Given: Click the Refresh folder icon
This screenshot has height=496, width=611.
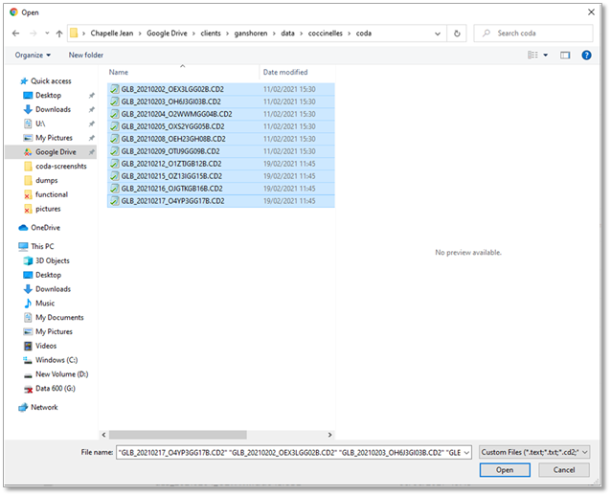Looking at the screenshot, I should tap(458, 33).
